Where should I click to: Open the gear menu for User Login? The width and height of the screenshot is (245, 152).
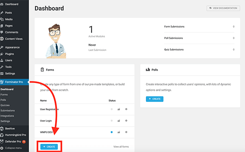coord(126,121)
